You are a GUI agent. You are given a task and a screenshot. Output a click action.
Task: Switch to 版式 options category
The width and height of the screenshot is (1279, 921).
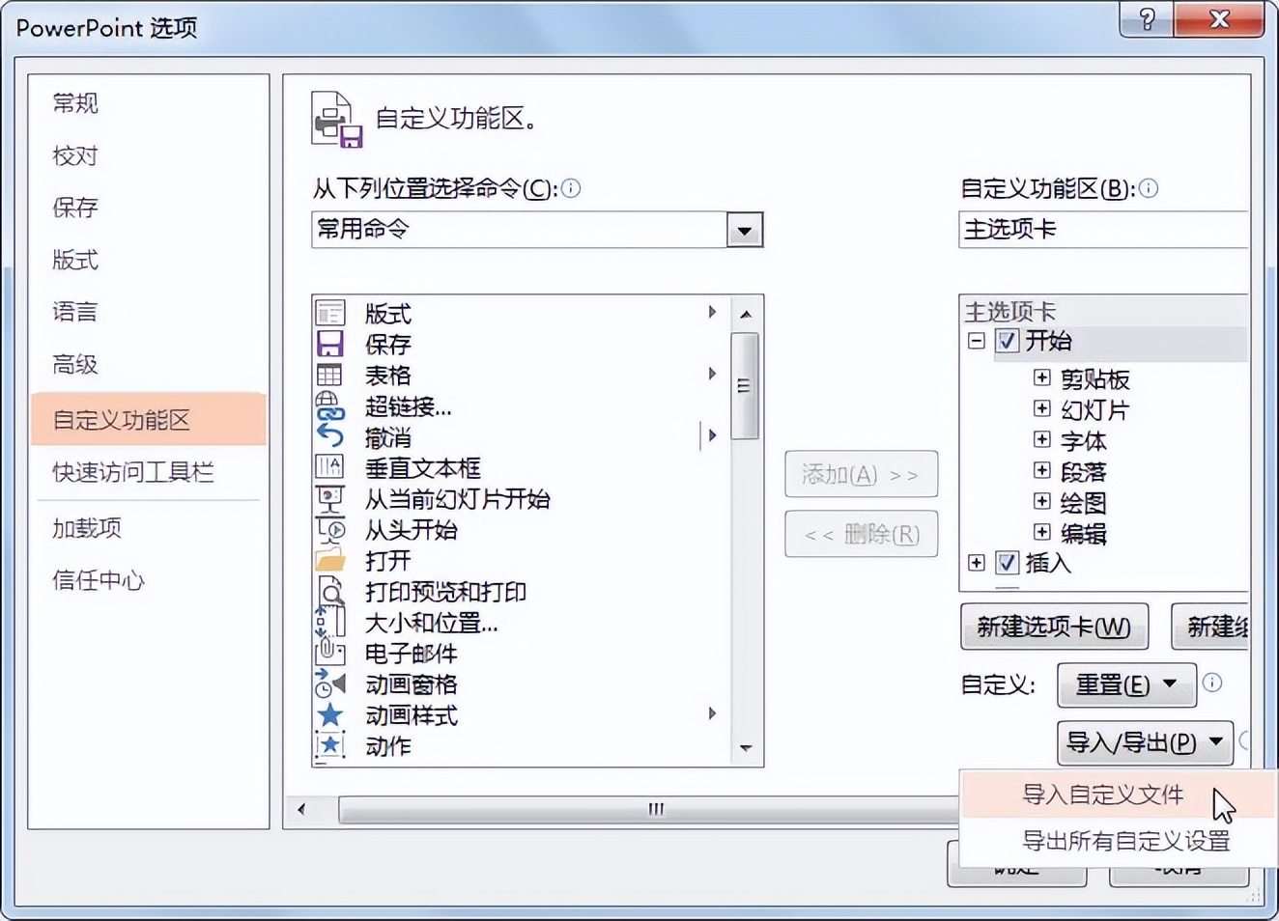[148, 260]
